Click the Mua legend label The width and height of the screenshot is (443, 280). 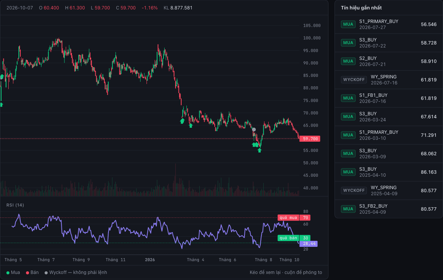[15, 272]
